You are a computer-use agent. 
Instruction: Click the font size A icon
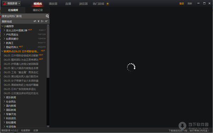click(x=46, y=21)
